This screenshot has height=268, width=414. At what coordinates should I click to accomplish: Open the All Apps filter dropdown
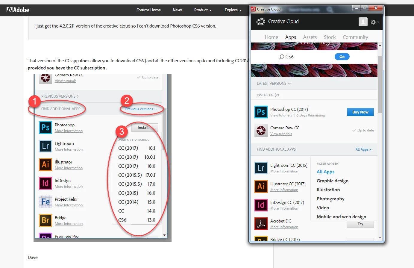363,149
